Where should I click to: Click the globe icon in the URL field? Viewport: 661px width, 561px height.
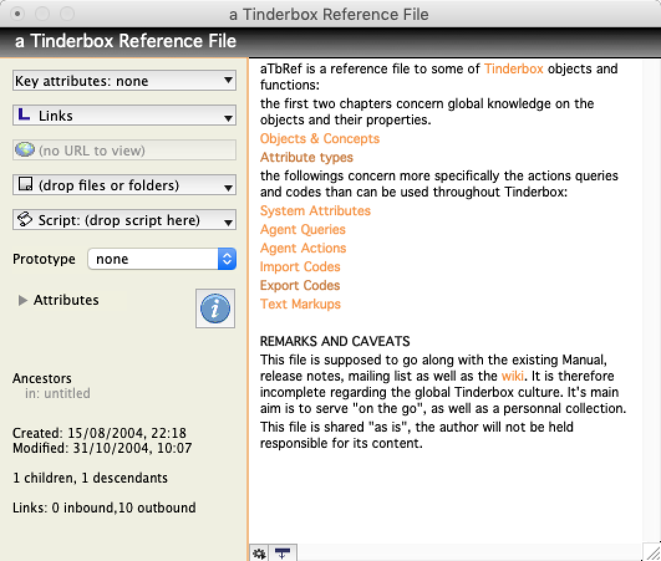25,151
